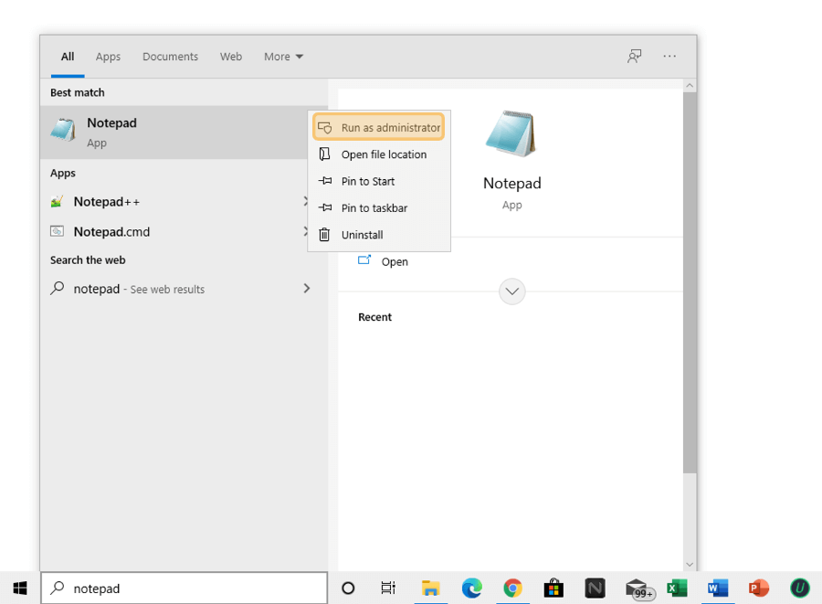
Task: Click the pin icon beside Pin to taskbar
Action: [325, 207]
